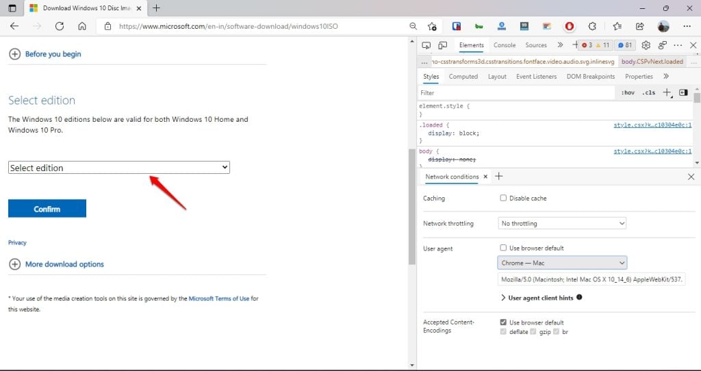Open the Event Listeners tab
The height and width of the screenshot is (371, 701).
pyautogui.click(x=537, y=77)
